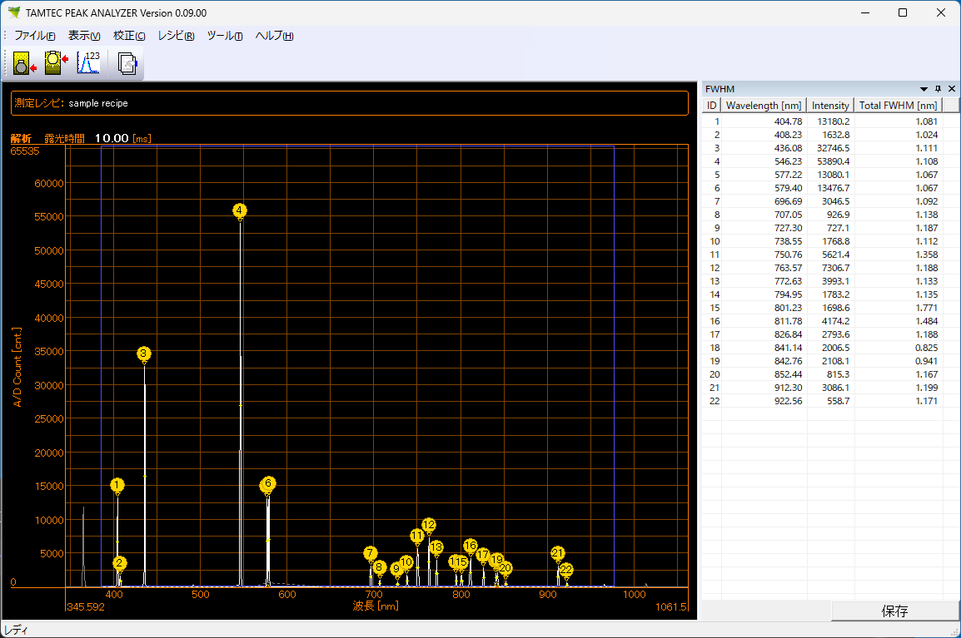Viewport: 961px width, 638px height.
Task: Sort table by Wavelength [nm] column header
Action: pos(763,106)
